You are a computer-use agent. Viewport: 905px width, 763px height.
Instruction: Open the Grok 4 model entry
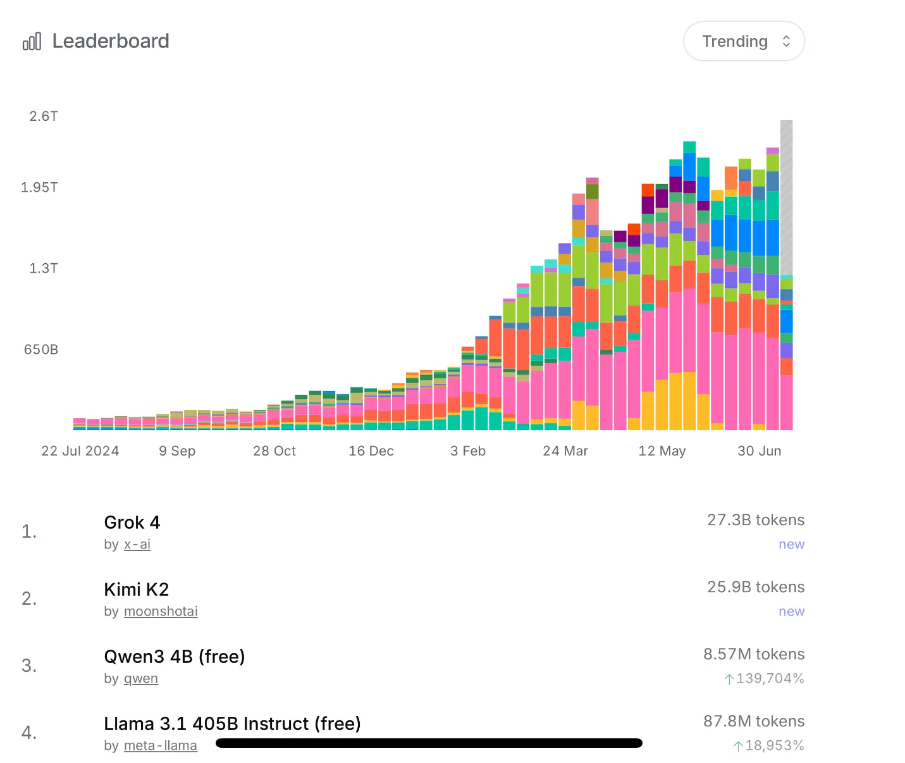point(132,523)
